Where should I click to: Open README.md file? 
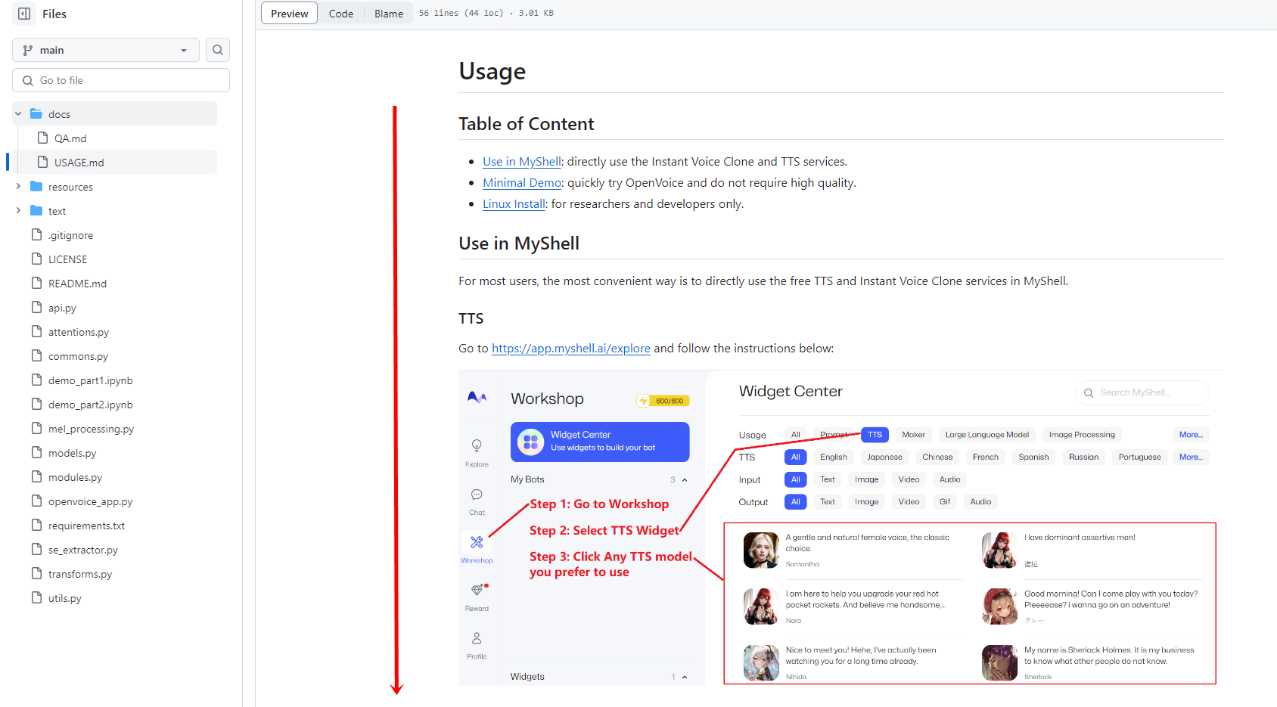pos(77,284)
